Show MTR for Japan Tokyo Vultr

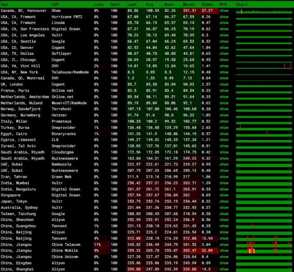[224, 201]
